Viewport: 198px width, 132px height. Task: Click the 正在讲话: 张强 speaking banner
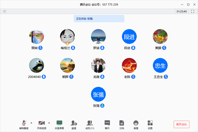(99, 19)
